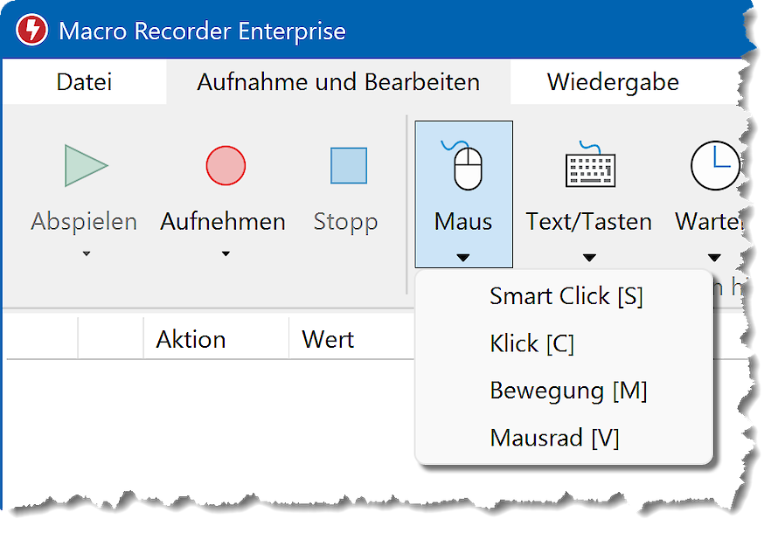The height and width of the screenshot is (533, 778).
Task: Open the Text/Tasten dropdown arrow
Action: pos(588,257)
